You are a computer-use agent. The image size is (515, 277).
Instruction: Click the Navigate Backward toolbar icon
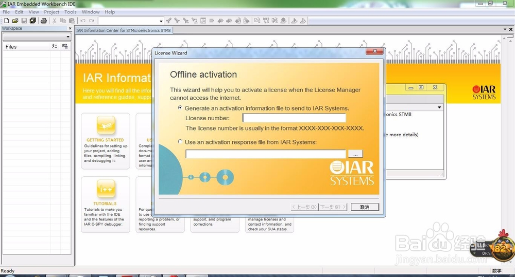[x=238, y=21]
